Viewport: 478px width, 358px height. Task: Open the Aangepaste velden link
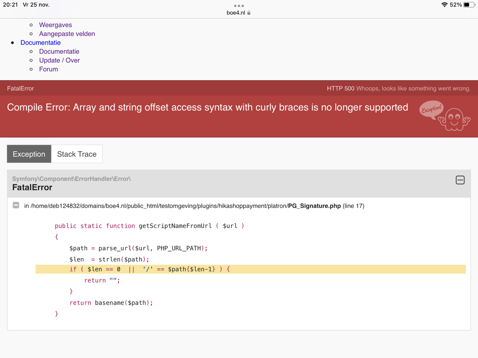[67, 34]
